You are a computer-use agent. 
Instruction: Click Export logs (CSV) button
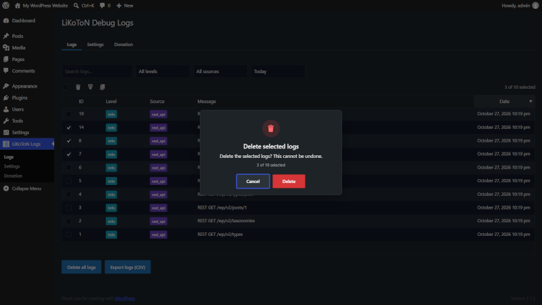(127, 267)
